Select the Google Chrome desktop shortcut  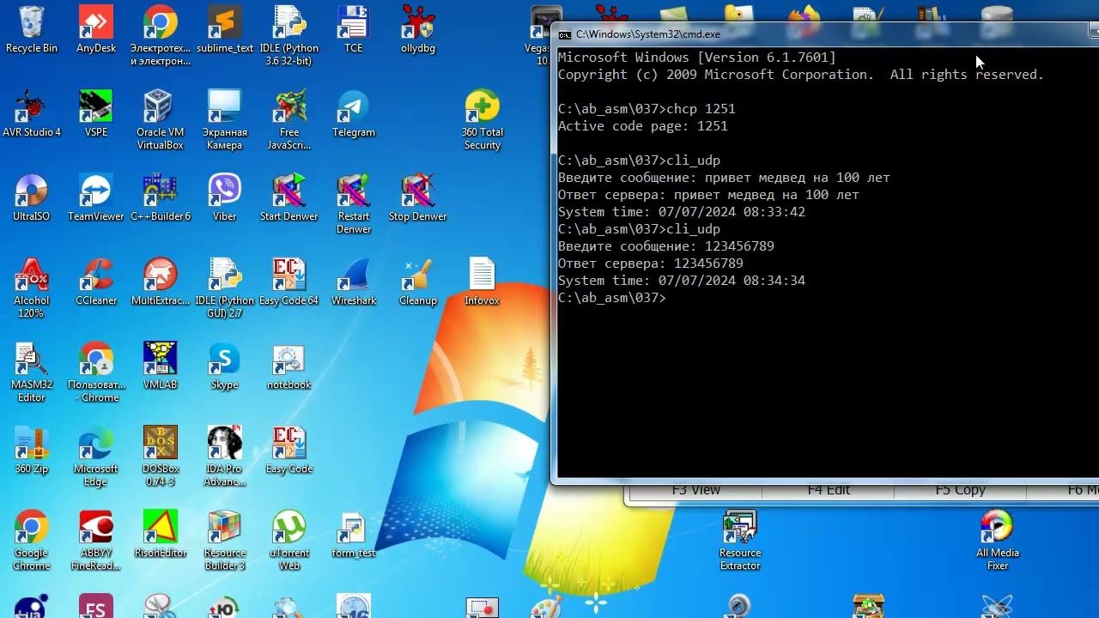pos(32,541)
